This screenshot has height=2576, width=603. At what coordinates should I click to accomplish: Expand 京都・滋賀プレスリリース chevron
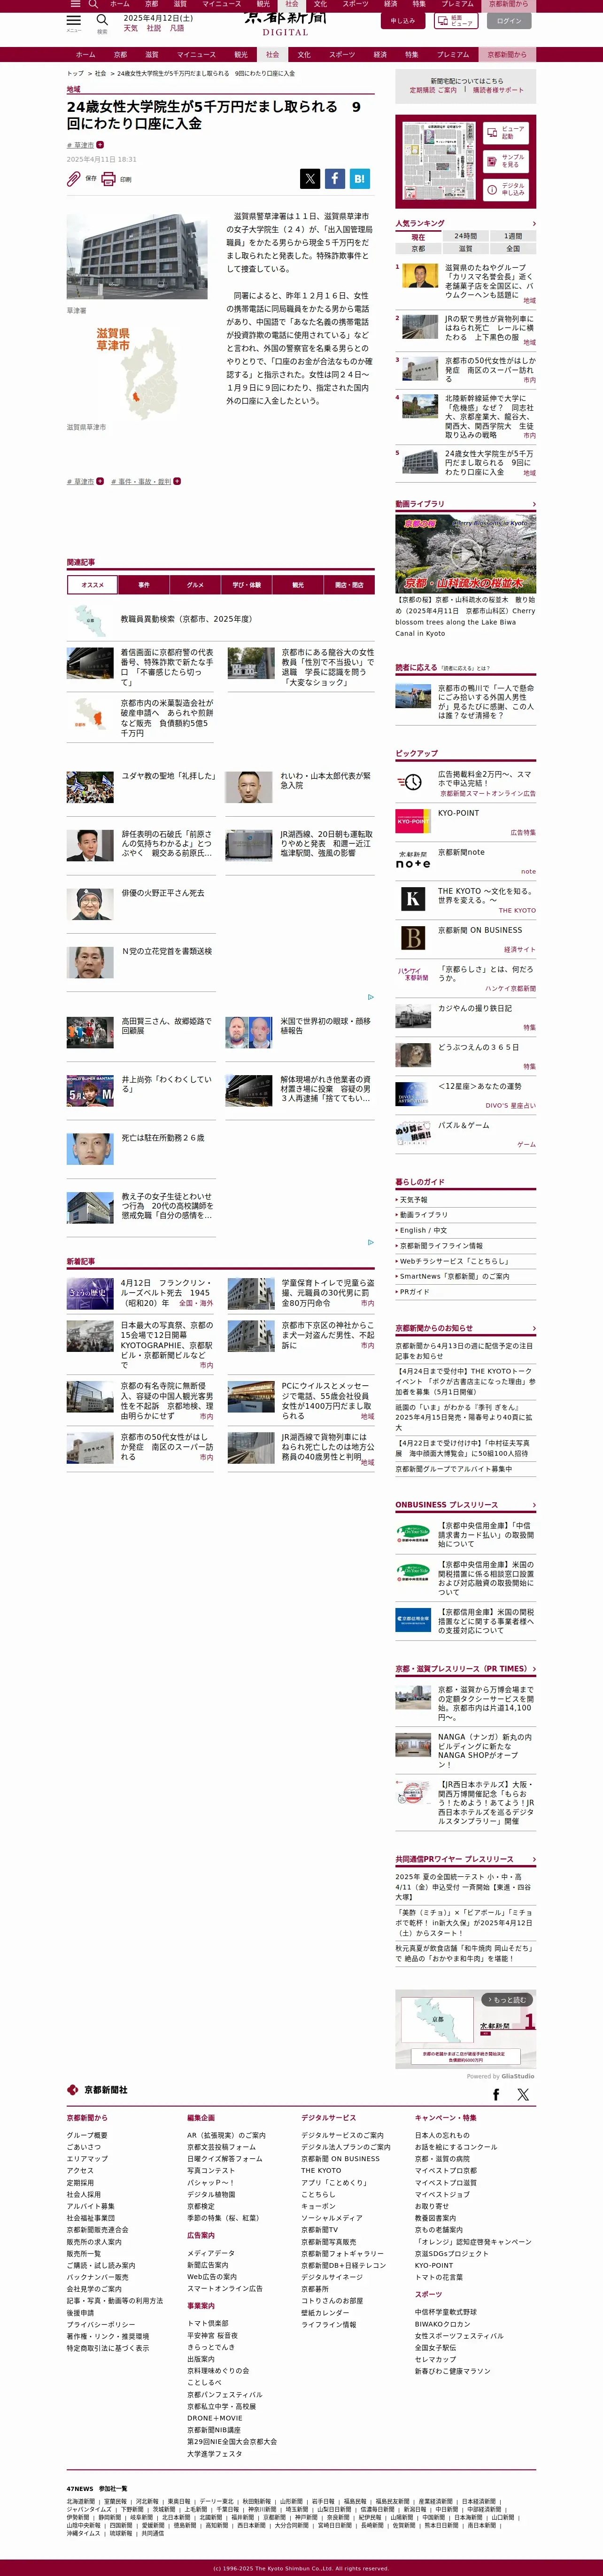coord(533,1669)
